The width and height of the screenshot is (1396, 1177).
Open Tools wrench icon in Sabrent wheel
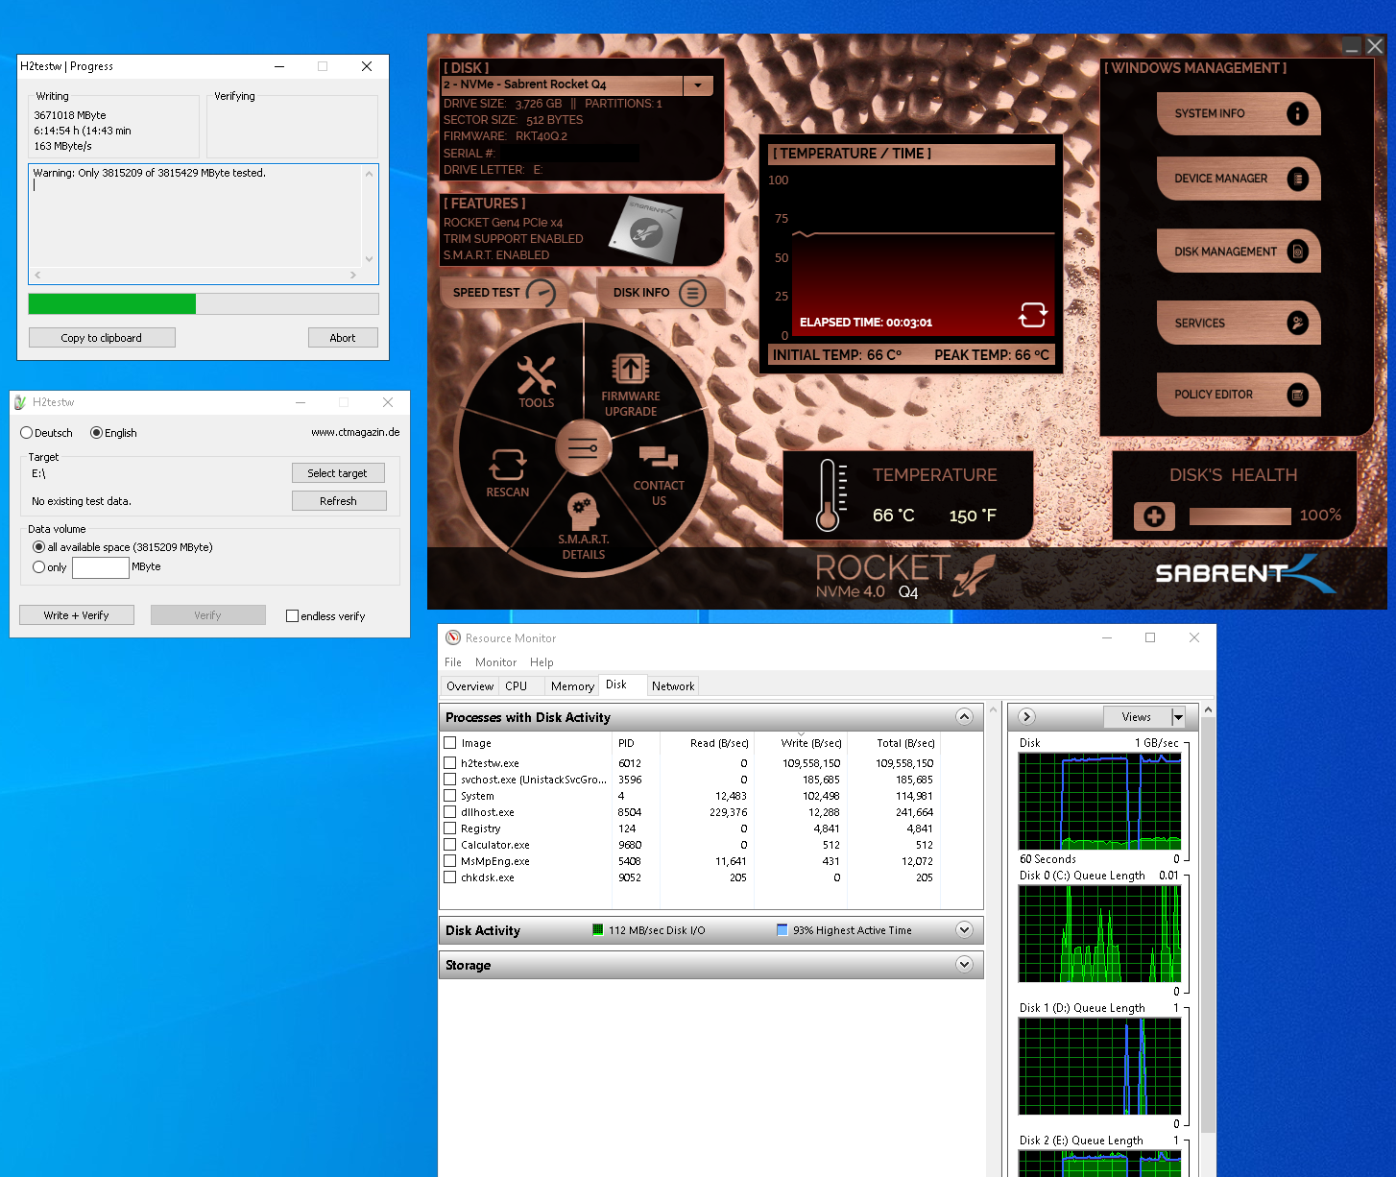pos(536,375)
